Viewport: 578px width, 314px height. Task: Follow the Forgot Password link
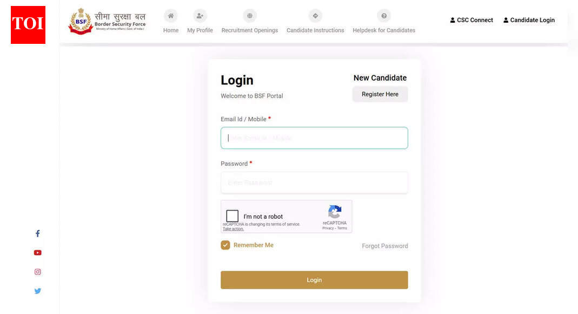pos(385,246)
